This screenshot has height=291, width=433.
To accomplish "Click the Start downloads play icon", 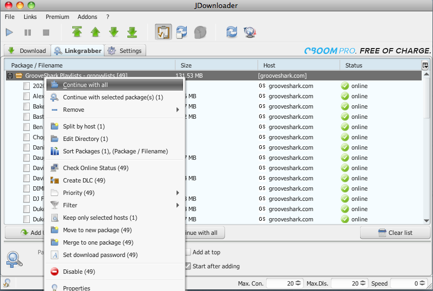I will pos(10,32).
